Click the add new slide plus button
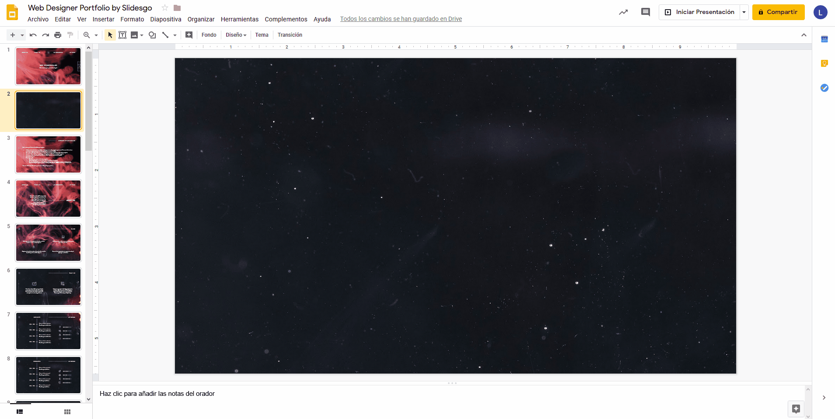The image size is (835, 419). pos(13,35)
